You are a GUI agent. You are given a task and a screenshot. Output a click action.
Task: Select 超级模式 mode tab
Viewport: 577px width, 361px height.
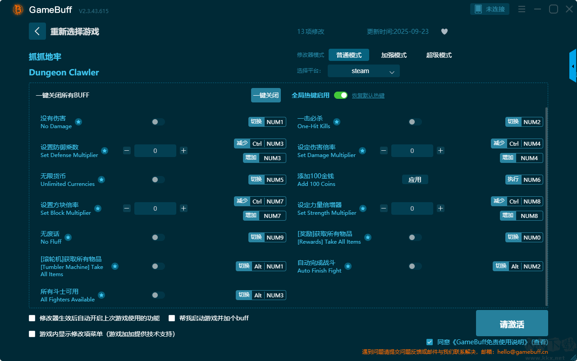pos(439,55)
